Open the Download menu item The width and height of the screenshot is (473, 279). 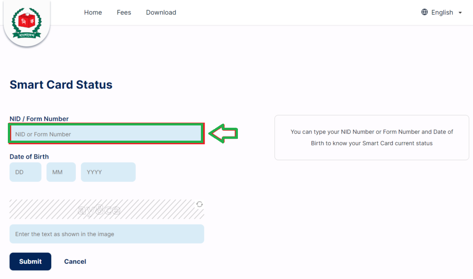[161, 12]
